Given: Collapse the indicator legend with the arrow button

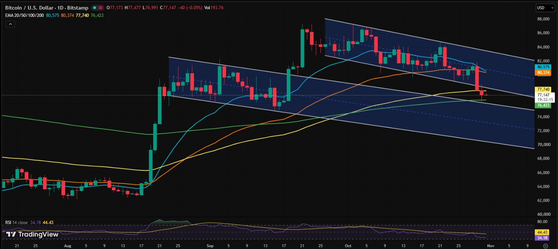Looking at the screenshot, I should [10, 24].
